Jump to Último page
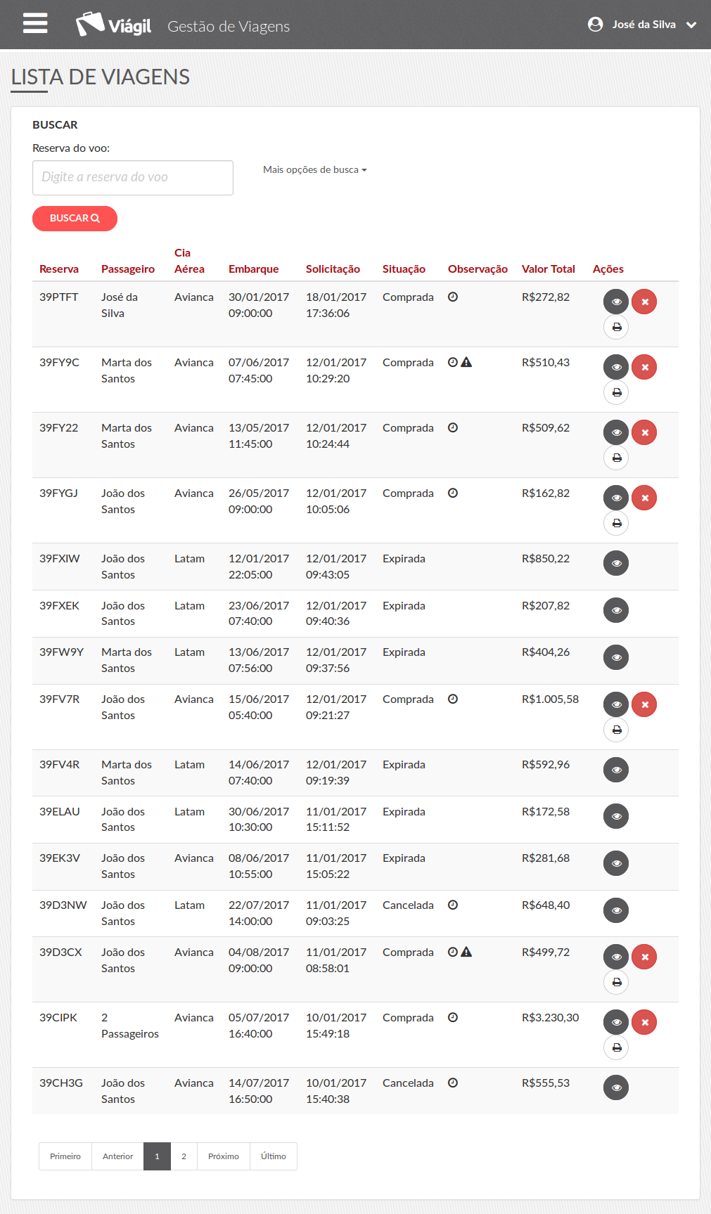Screen dimensions: 711x1214 (x=273, y=1156)
